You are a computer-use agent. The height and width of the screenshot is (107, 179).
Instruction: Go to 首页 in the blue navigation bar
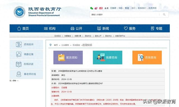tap(23, 29)
